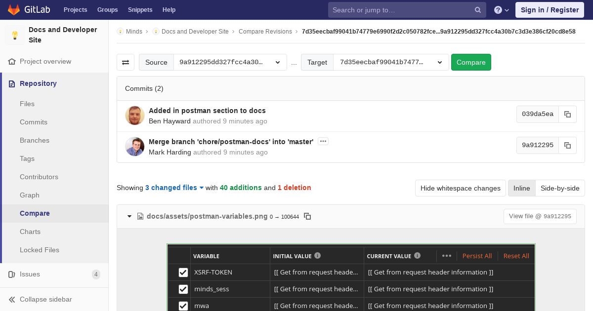The width and height of the screenshot is (593, 311).
Task: Click Ben Hayward's avatar thumbnail
Action: [x=135, y=116]
